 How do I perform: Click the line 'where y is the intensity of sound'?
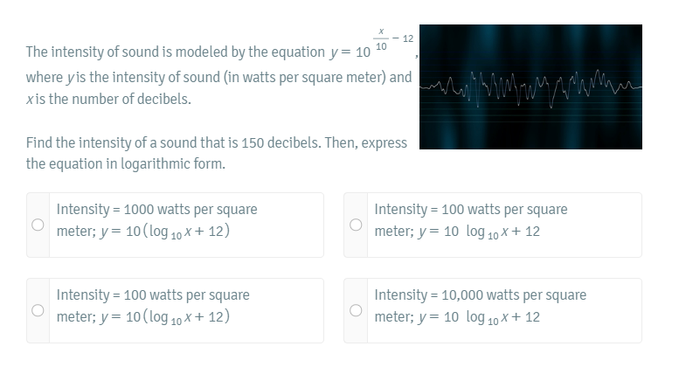(218, 77)
